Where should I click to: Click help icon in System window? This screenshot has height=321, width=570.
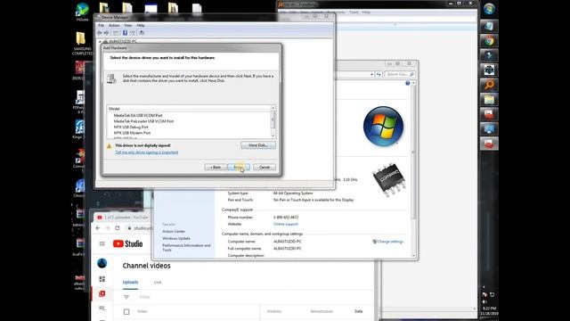408,83
